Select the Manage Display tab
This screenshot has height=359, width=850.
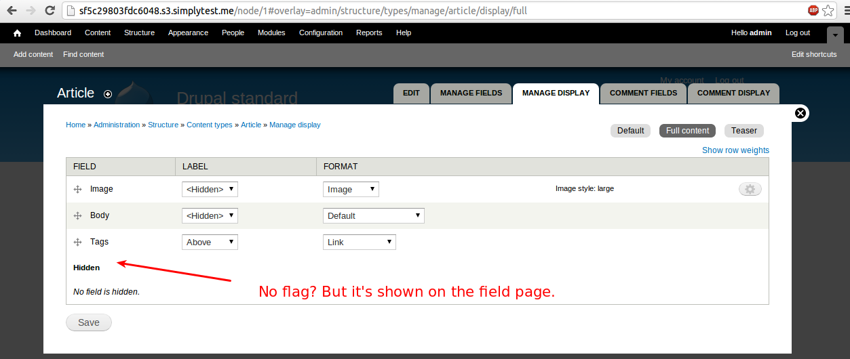(x=556, y=93)
